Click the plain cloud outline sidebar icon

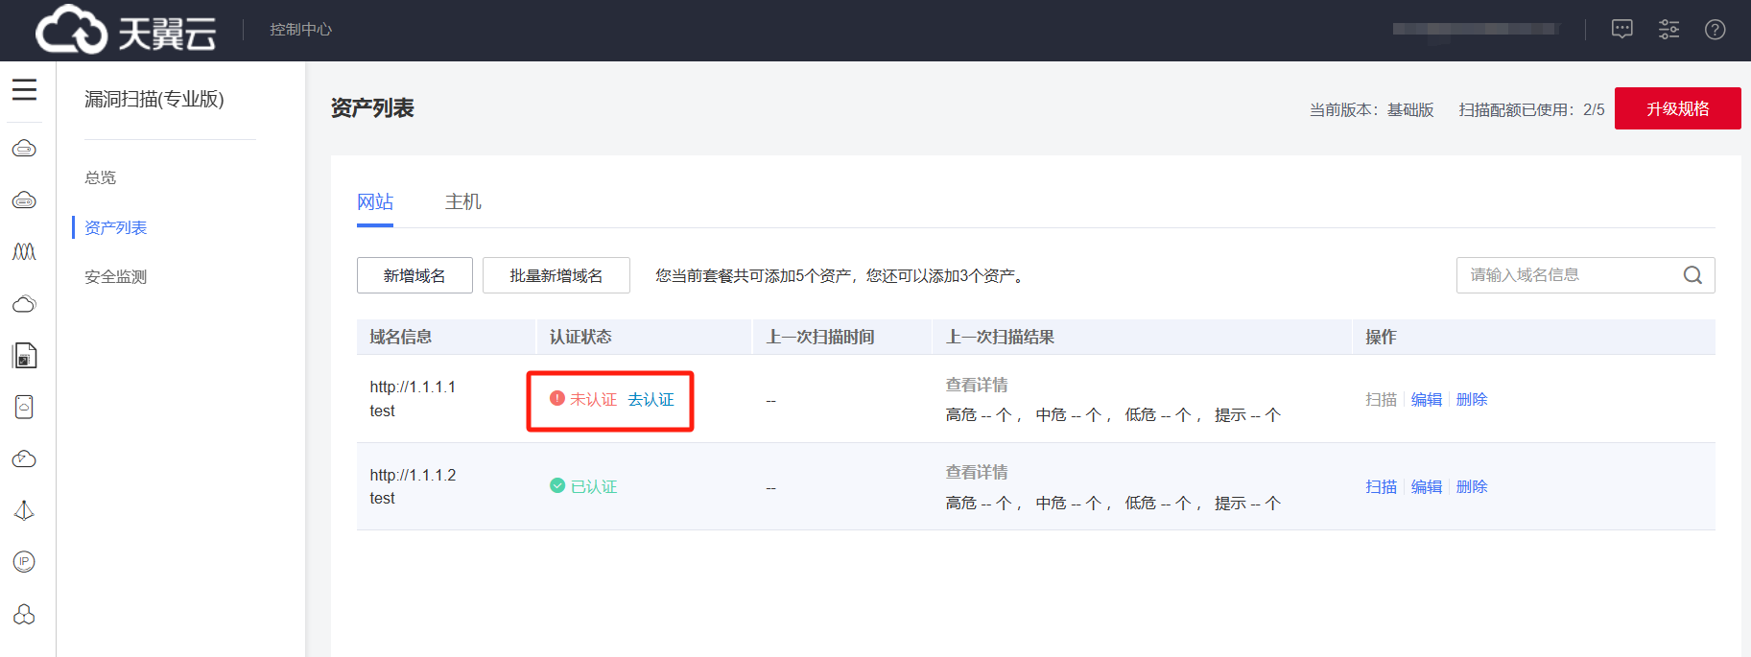pos(24,304)
